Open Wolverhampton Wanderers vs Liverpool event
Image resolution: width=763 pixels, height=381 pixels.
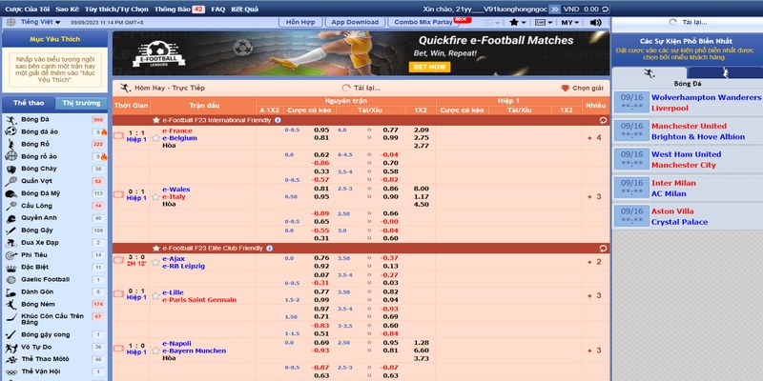click(687, 103)
